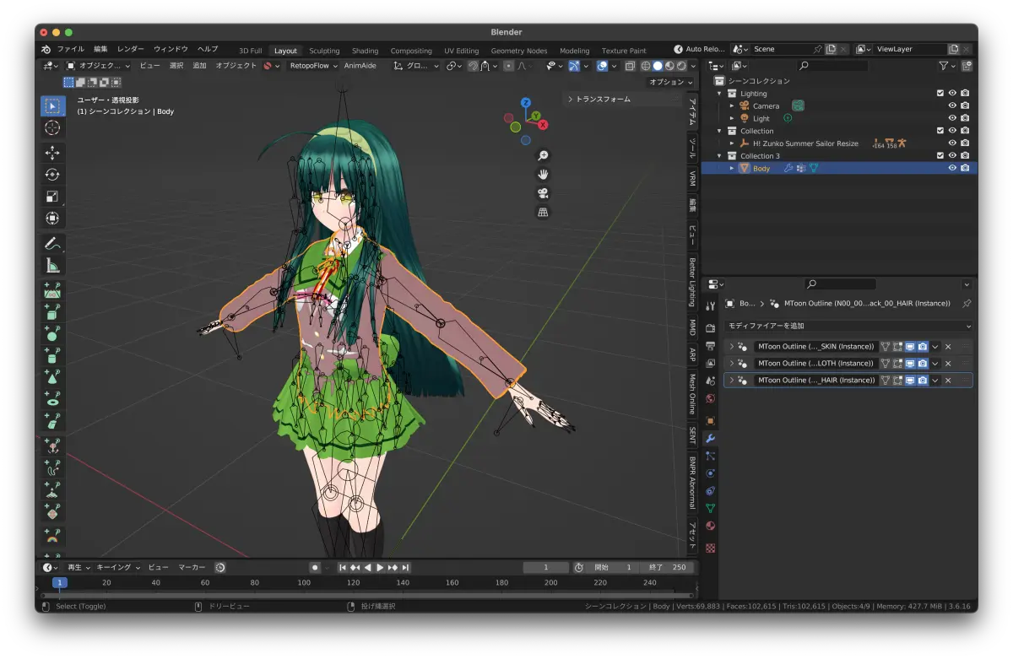Image resolution: width=1013 pixels, height=659 pixels.
Task: Play animation forward in timeline
Action: click(x=380, y=568)
